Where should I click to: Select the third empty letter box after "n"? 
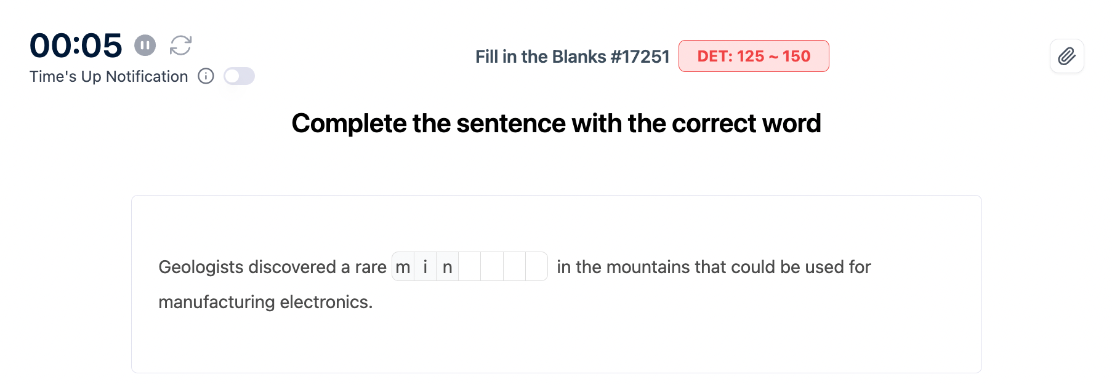tap(514, 267)
